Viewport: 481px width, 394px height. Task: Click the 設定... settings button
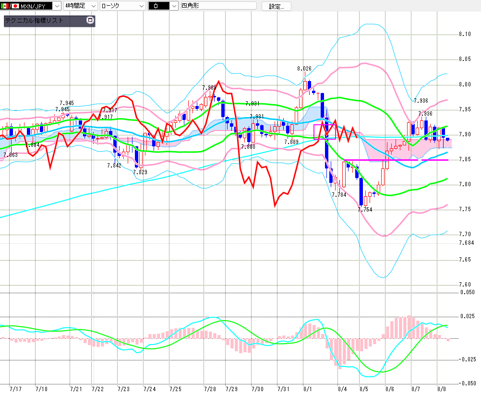coord(277,6)
